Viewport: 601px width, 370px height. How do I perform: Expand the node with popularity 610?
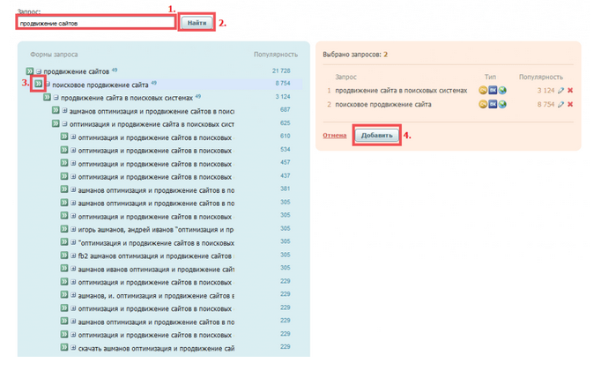click(73, 137)
